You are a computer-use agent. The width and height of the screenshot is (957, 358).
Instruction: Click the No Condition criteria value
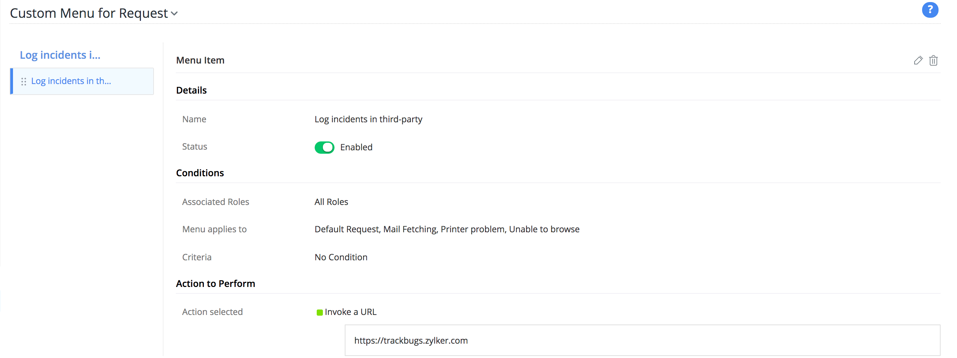[341, 257]
